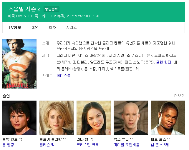Viewport: 189px width, 150px height.
Task: Click the 클로이 설리반 role photo
Action: [x=57, y=118]
